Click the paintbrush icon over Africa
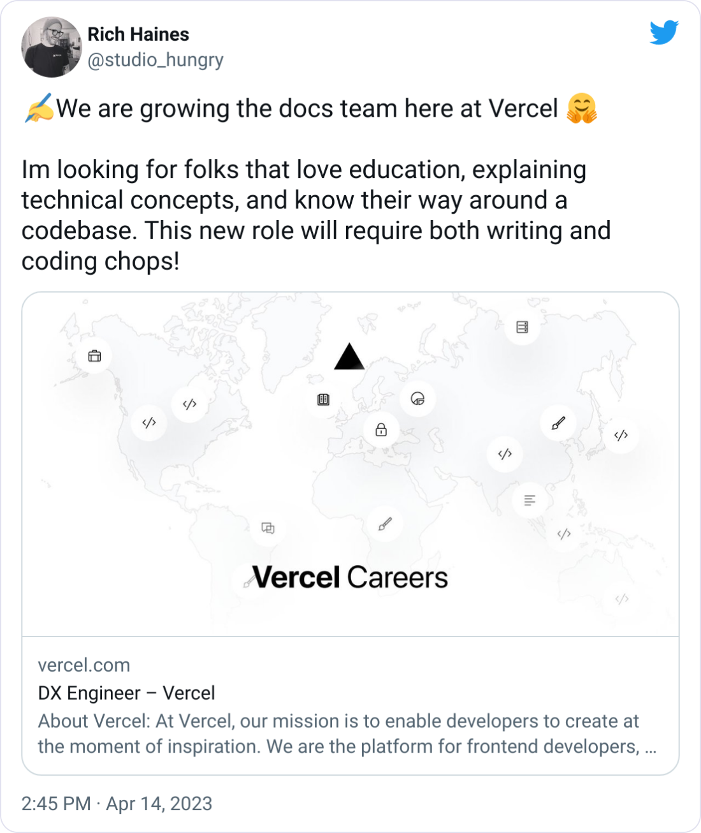Viewport: 701px width, 833px height. click(385, 523)
